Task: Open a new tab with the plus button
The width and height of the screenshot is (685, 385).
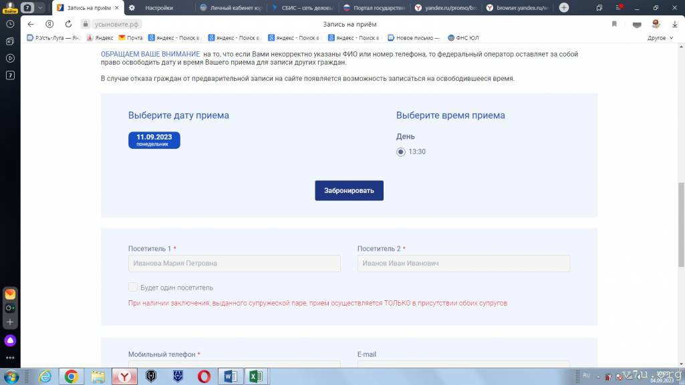Action: click(x=563, y=8)
